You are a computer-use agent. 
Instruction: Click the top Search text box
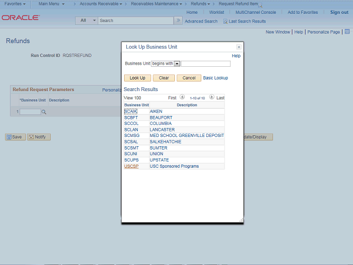point(136,20)
